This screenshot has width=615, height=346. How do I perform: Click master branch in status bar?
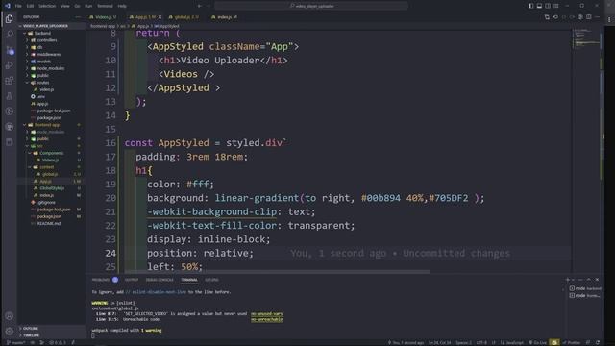click(15, 342)
